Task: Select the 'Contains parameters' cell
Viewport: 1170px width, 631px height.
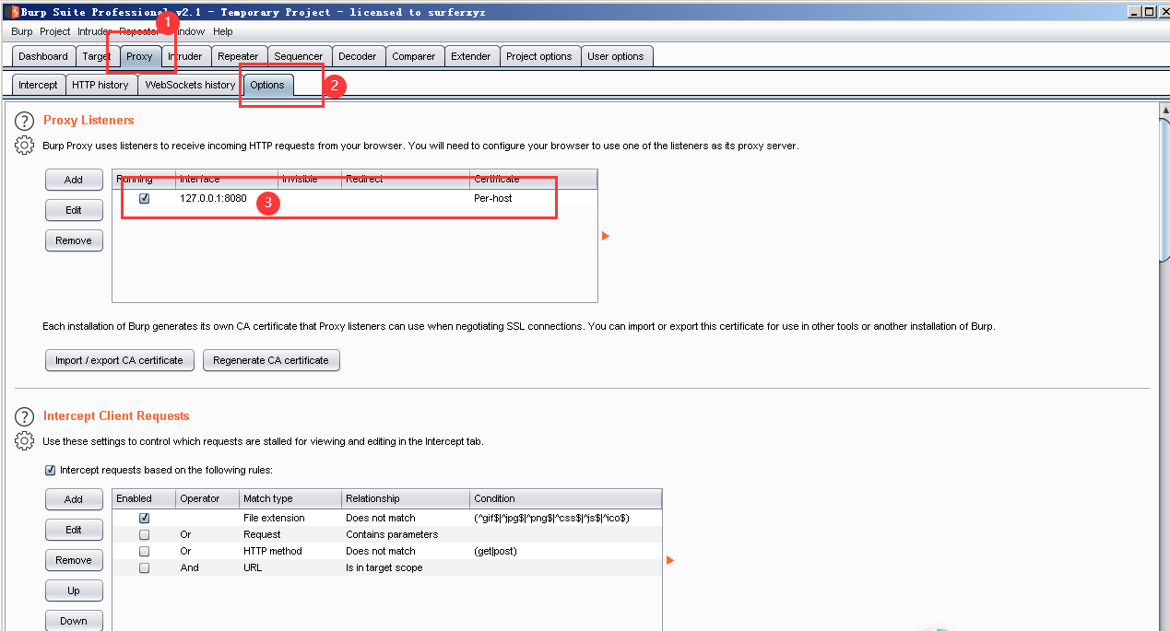Action: pyautogui.click(x=392, y=534)
